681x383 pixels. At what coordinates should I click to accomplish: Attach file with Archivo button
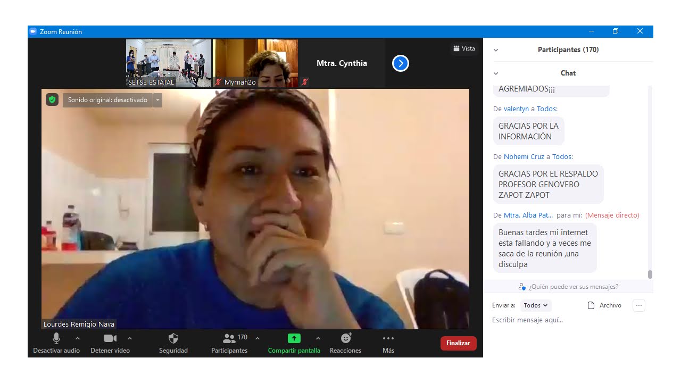(604, 305)
